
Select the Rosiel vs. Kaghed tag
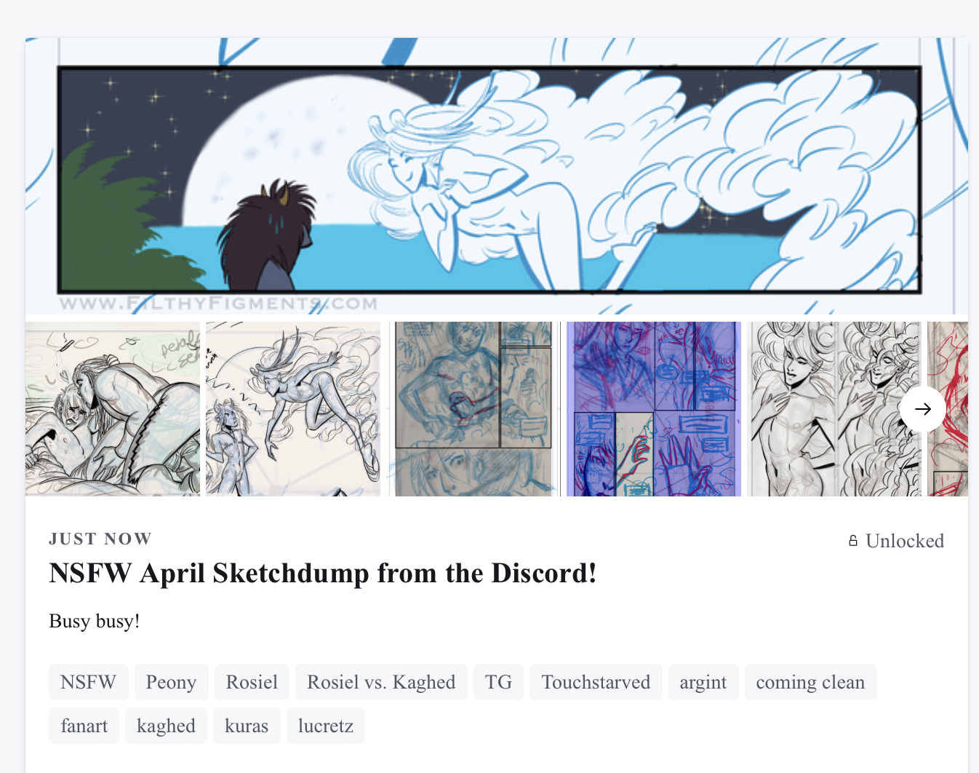point(381,682)
